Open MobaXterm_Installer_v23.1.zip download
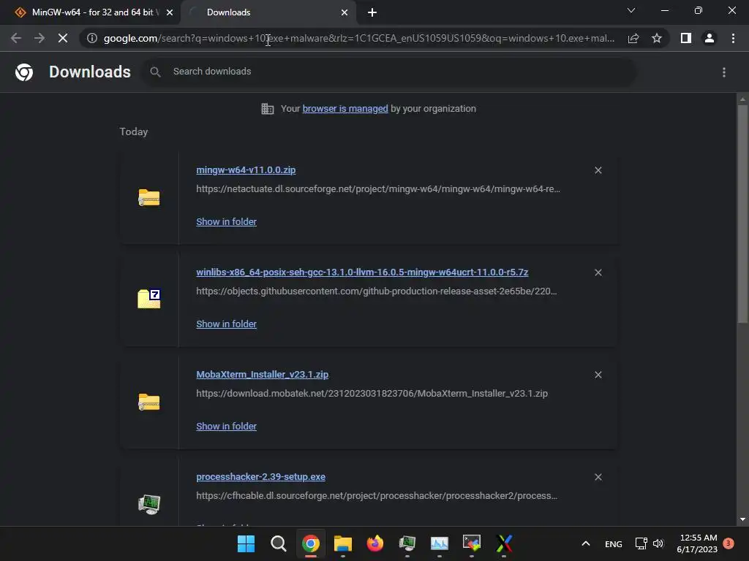The height and width of the screenshot is (561, 749). tap(263, 375)
